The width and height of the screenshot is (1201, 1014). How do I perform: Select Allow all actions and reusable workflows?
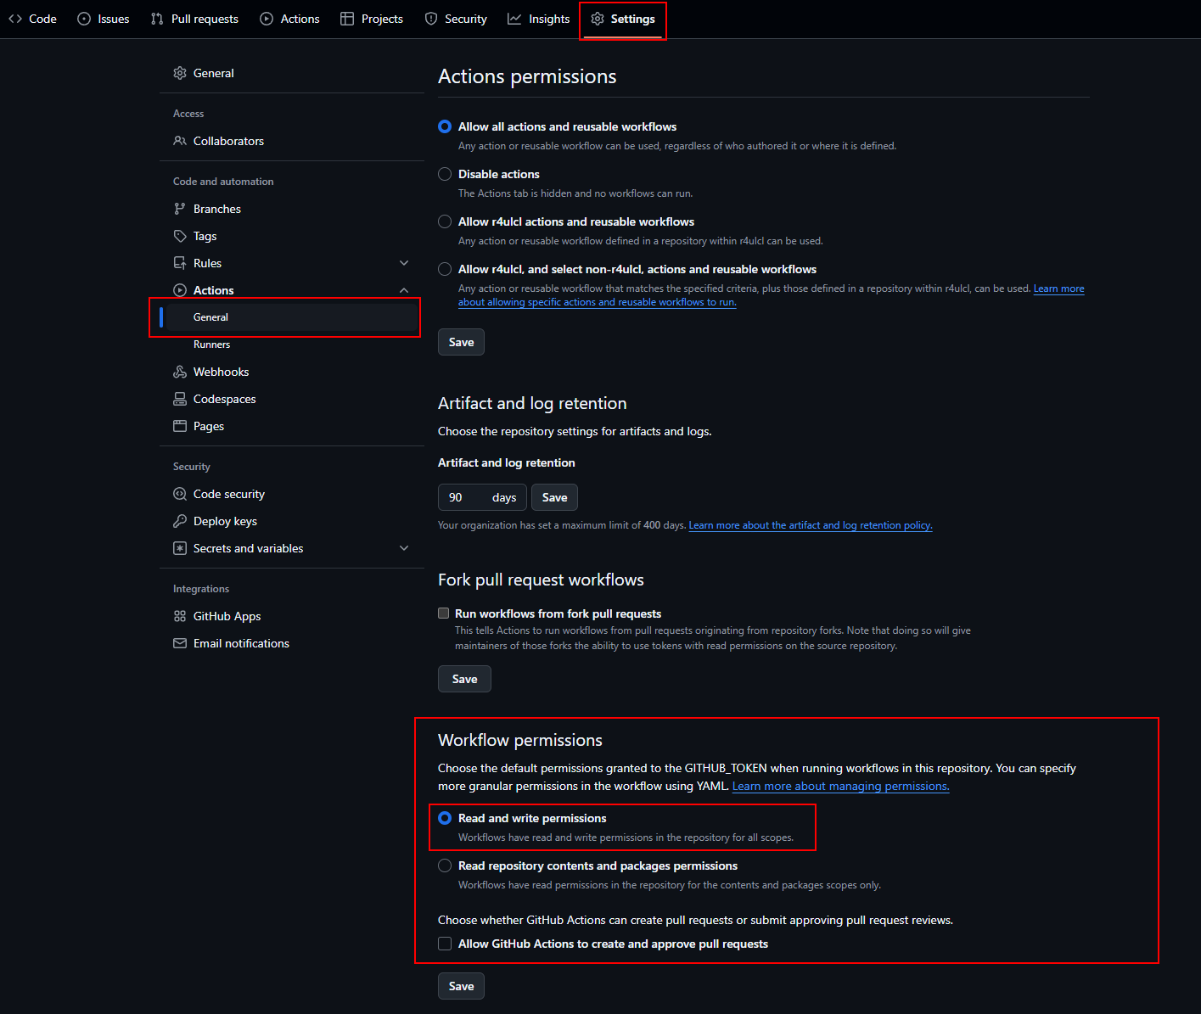(x=445, y=126)
